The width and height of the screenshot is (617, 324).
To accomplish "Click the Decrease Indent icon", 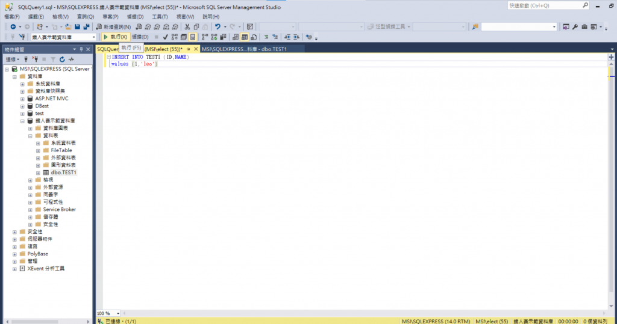I will pyautogui.click(x=287, y=37).
